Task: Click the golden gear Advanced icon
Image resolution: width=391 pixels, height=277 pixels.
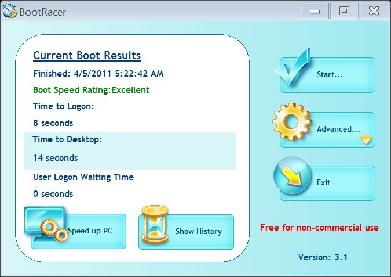Action: (292, 121)
